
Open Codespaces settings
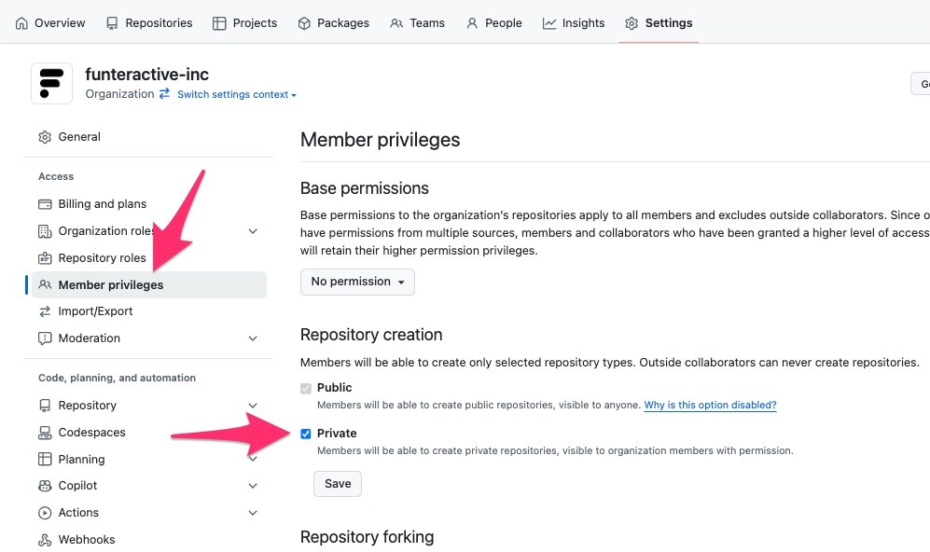click(92, 433)
